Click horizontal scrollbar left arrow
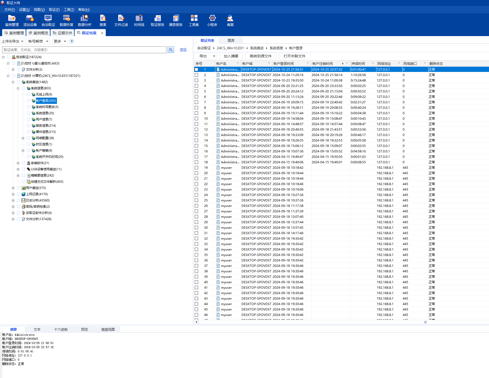The width and height of the screenshot is (489, 378). 197,322
